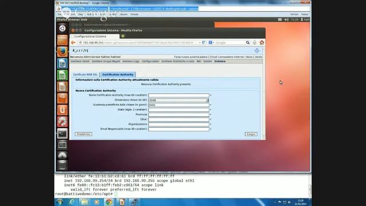Open a new Firefox tab with plus
Image resolution: width=366 pixels, height=206 pixels.
tap(123, 36)
